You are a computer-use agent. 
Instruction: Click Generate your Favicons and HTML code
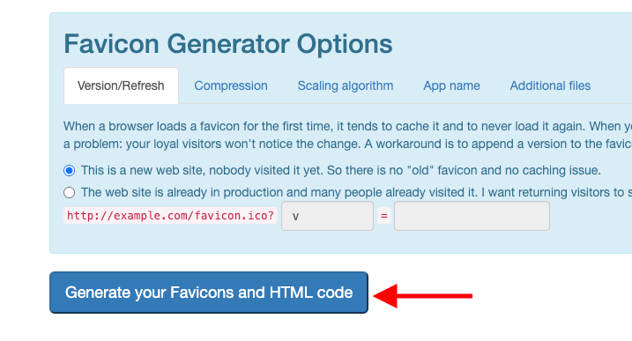click(x=209, y=293)
